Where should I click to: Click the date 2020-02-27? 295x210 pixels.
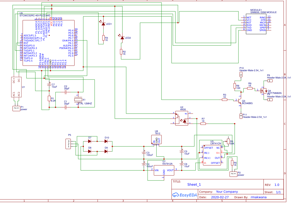click(220, 197)
